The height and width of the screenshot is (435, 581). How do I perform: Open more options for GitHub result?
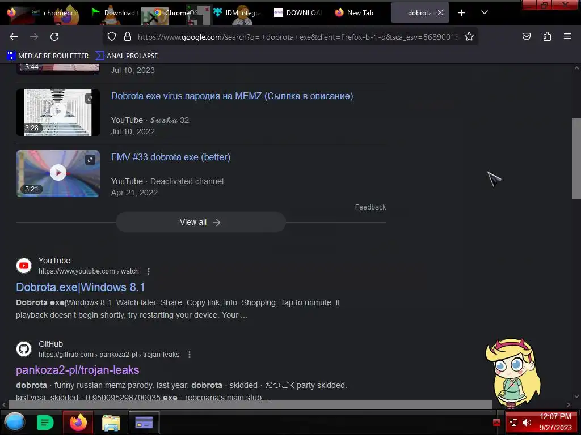coord(190,355)
